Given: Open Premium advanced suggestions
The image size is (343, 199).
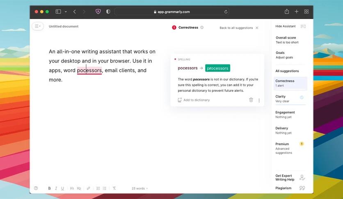Looking at the screenshot, I should click(290, 148).
